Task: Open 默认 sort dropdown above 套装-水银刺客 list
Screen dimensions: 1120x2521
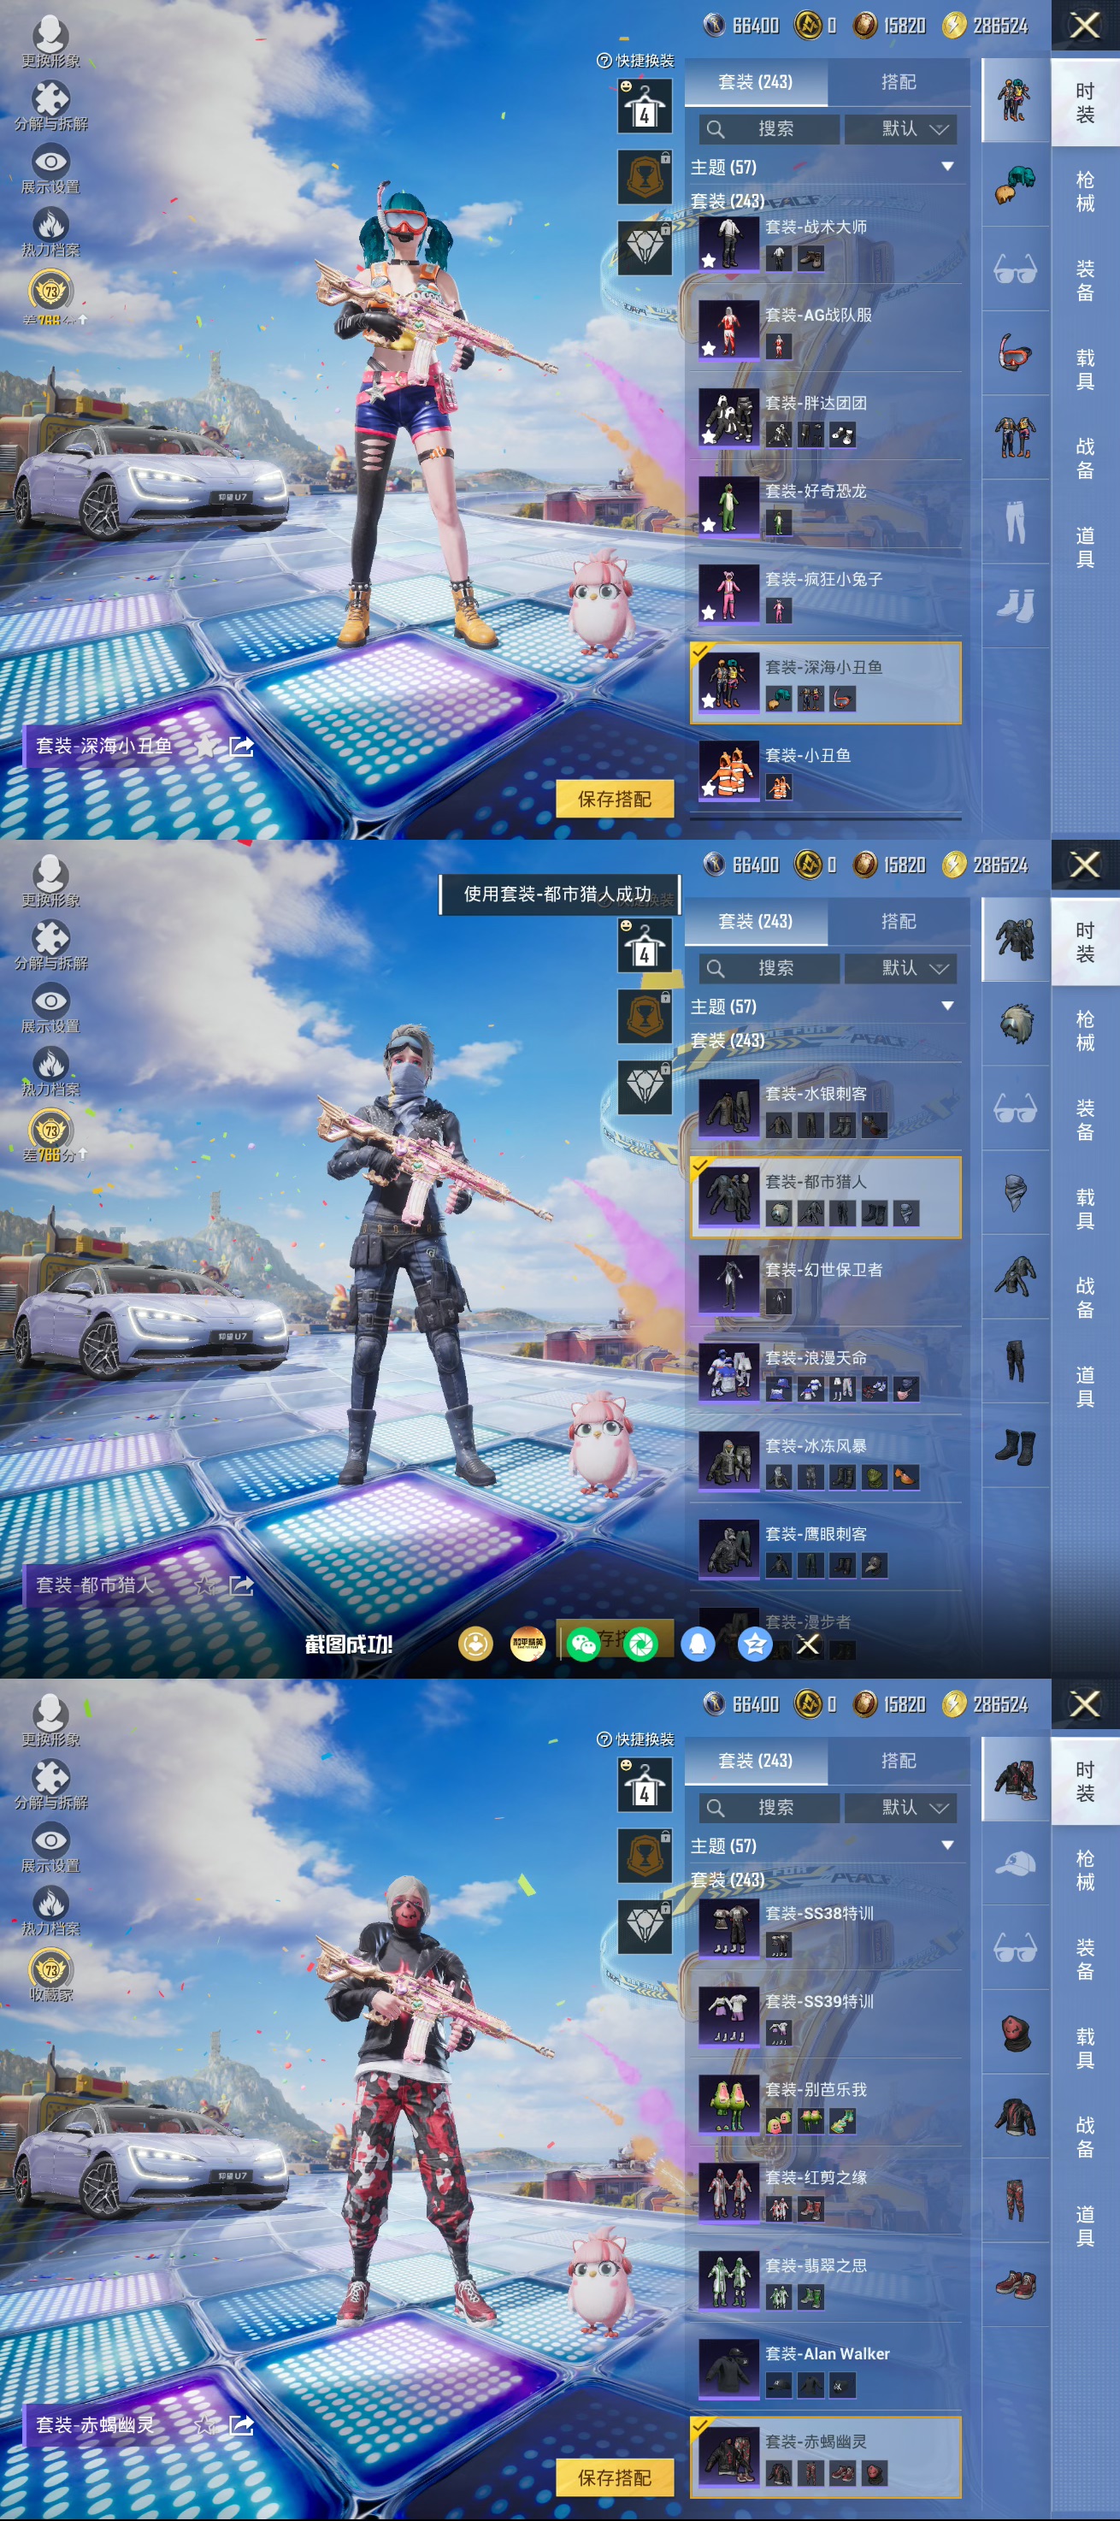Action: pos(901,969)
